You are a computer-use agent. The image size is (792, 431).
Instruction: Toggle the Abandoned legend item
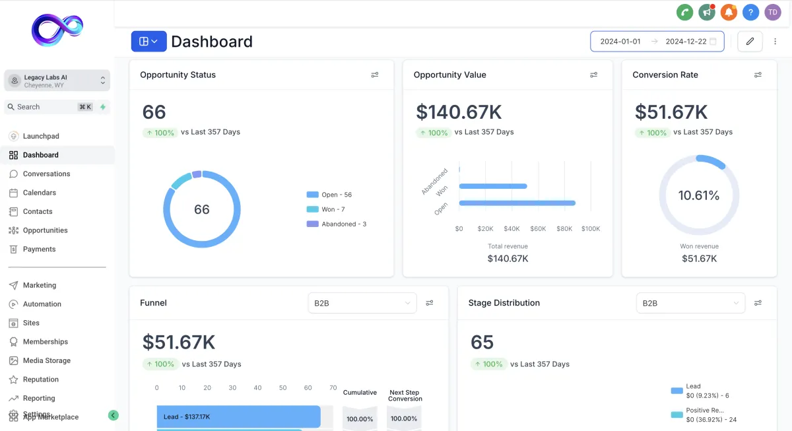point(337,224)
